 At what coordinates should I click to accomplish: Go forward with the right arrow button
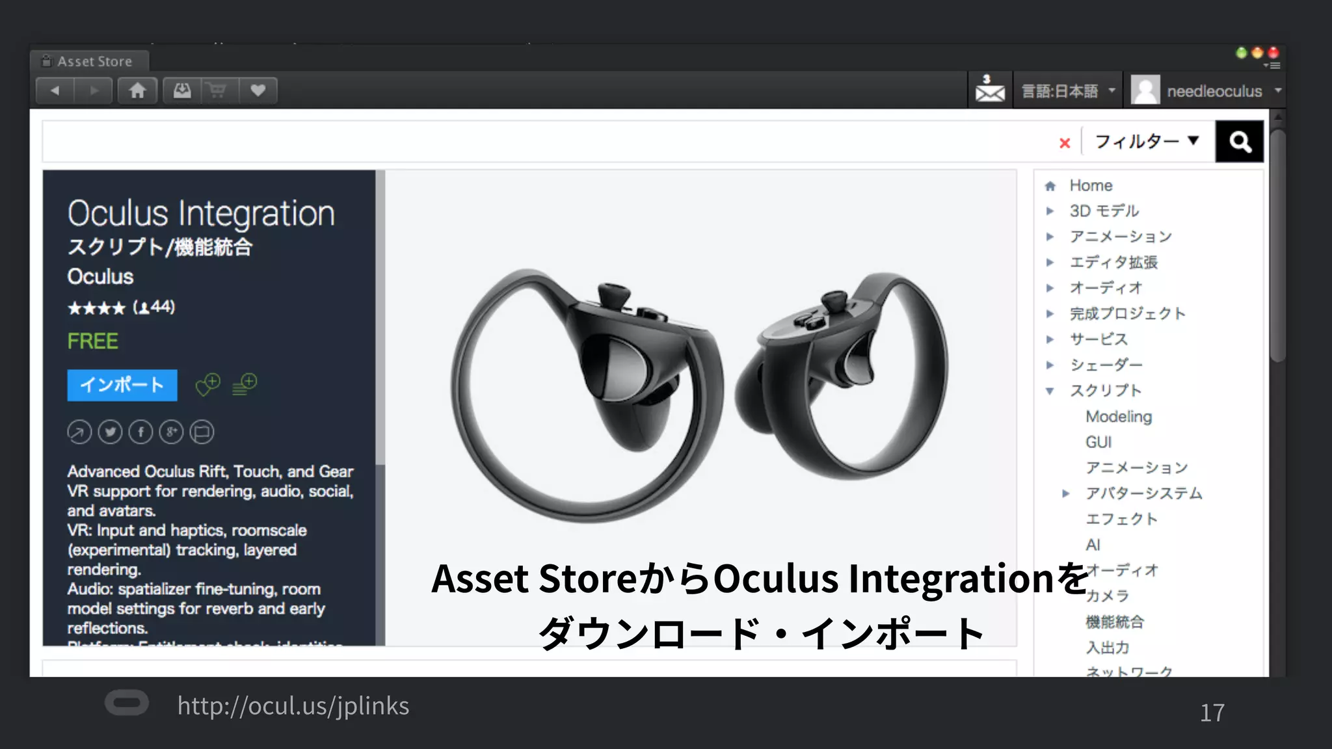94,90
